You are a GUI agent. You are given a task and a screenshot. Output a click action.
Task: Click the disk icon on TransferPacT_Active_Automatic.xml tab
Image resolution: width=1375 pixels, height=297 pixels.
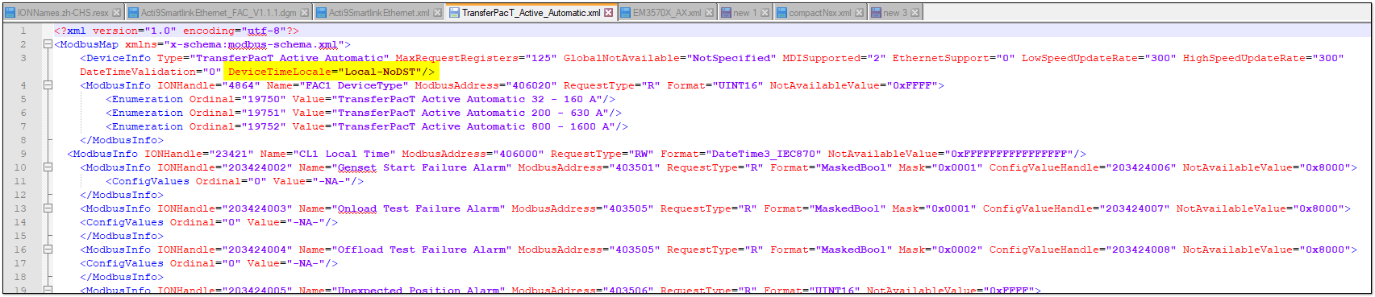tap(454, 13)
